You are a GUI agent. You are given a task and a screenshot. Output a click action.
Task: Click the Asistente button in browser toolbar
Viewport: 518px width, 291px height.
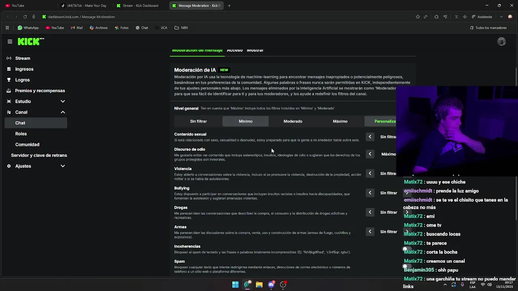pyautogui.click(x=482, y=17)
